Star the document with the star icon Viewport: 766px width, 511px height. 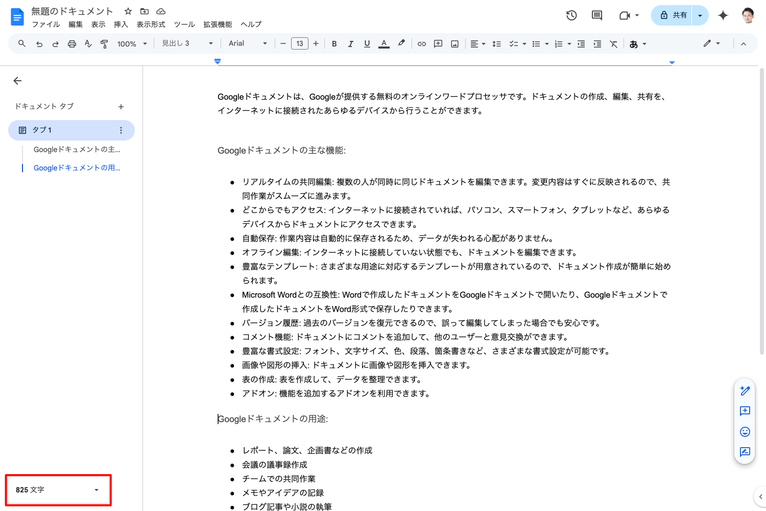coord(128,11)
